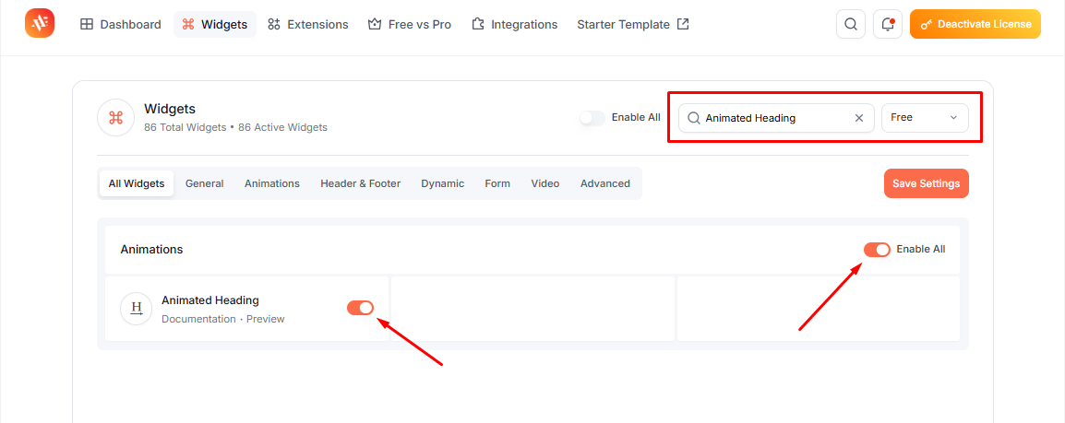Open the Extensions navigation item
Screen dimensions: 1065x423
coord(307,24)
